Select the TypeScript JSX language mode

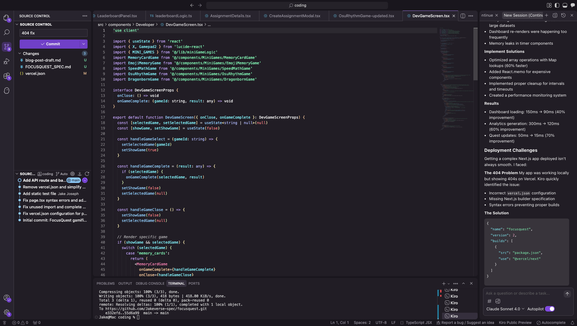[x=419, y=323]
